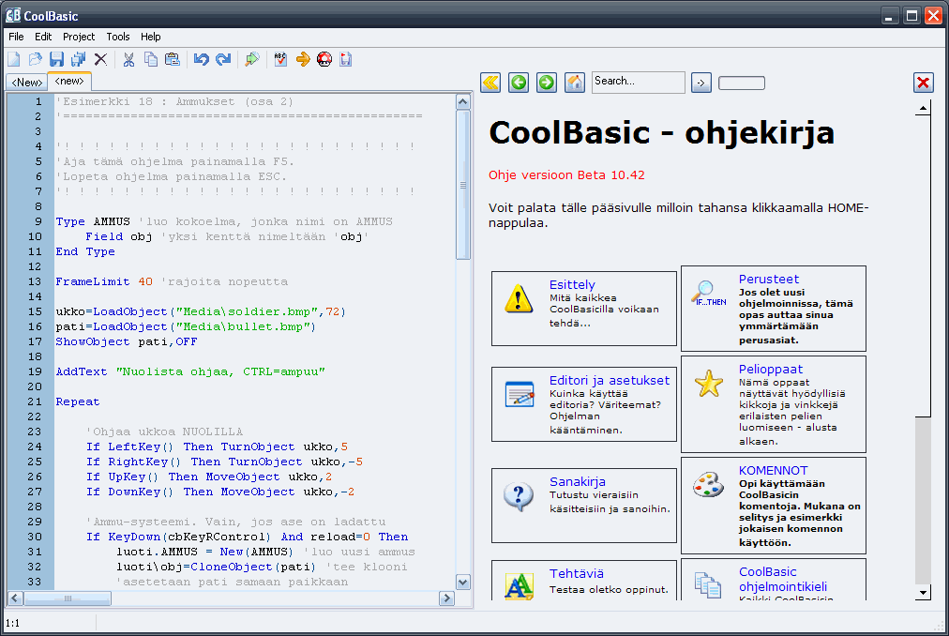Run the program with orange arrow icon
Screen dimensions: 949x636
pyautogui.click(x=303, y=59)
